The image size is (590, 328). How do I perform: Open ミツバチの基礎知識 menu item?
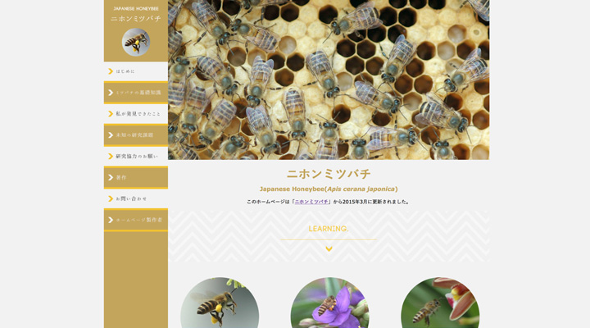[138, 93]
